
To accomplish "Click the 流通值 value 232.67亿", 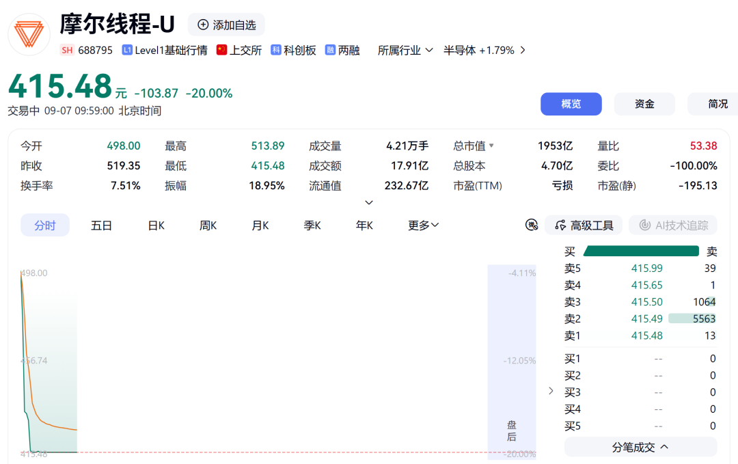I will click(407, 185).
